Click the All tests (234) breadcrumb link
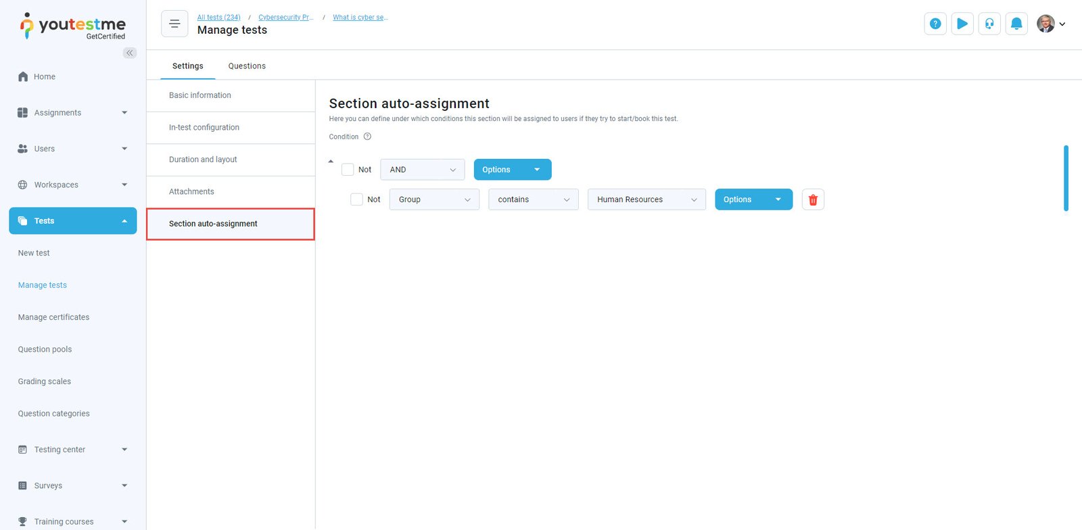 point(218,18)
